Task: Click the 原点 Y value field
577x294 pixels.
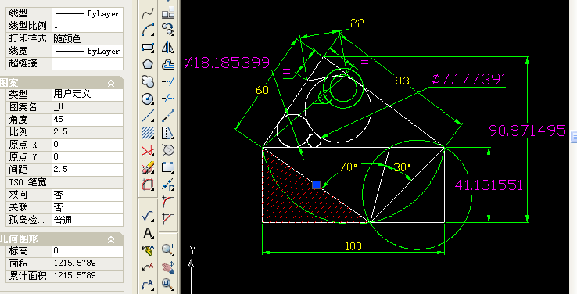Action: 88,157
